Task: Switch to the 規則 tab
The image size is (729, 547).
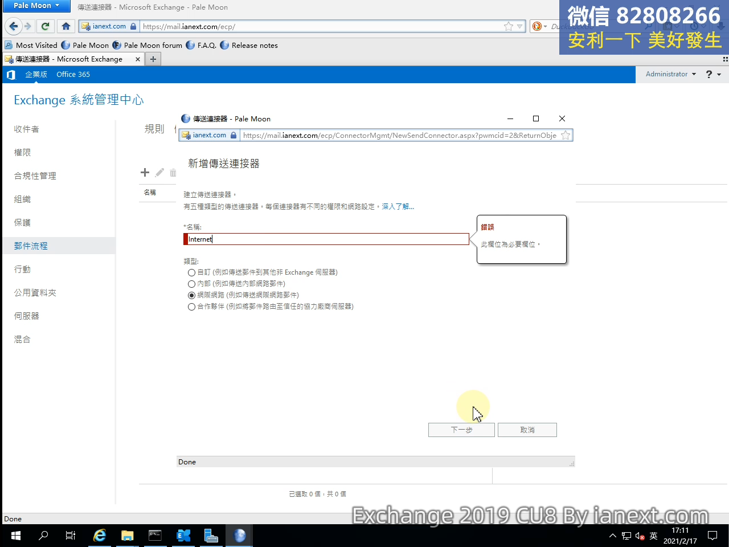Action: 154,129
